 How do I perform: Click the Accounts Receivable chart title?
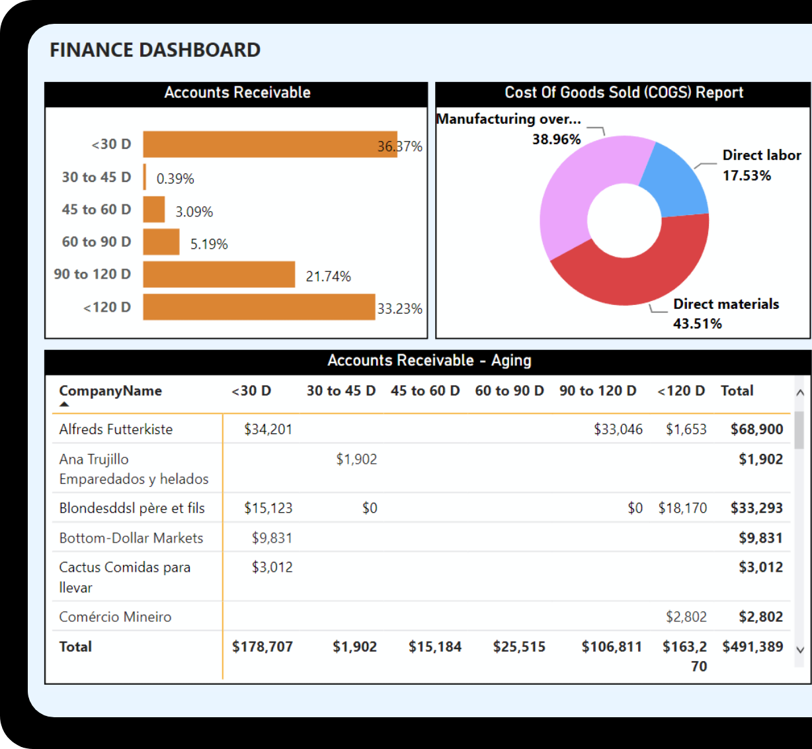pyautogui.click(x=237, y=93)
